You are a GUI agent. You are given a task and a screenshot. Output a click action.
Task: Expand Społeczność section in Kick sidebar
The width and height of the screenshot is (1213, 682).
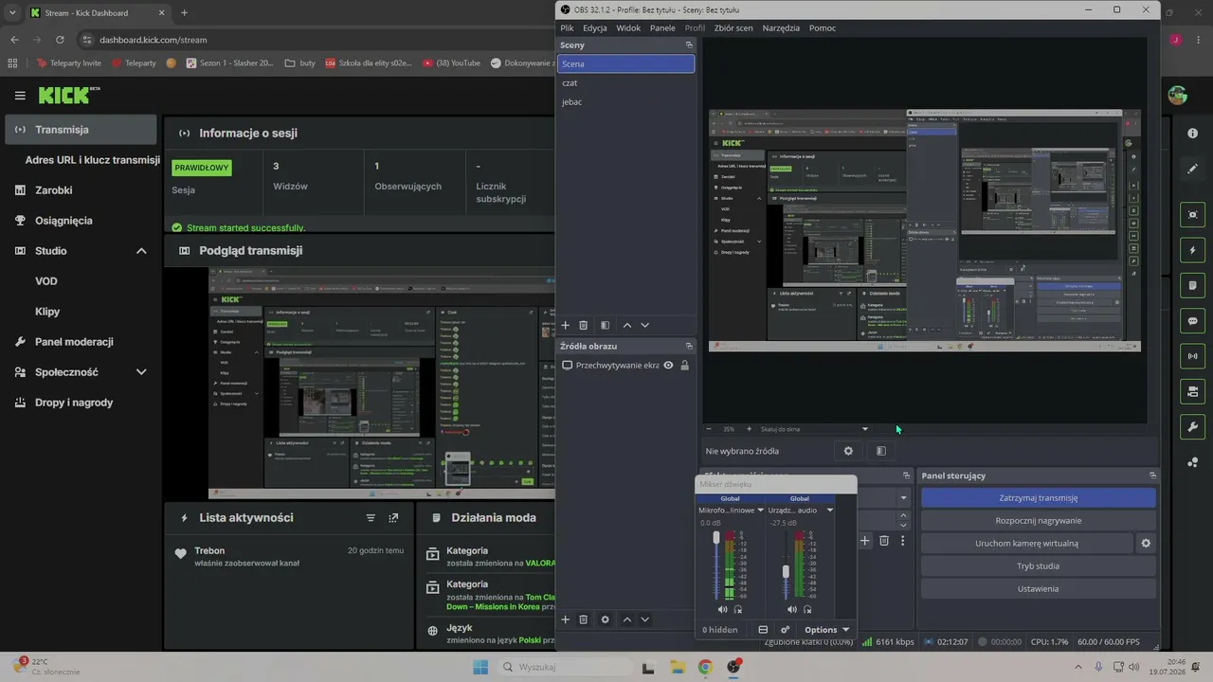141,372
